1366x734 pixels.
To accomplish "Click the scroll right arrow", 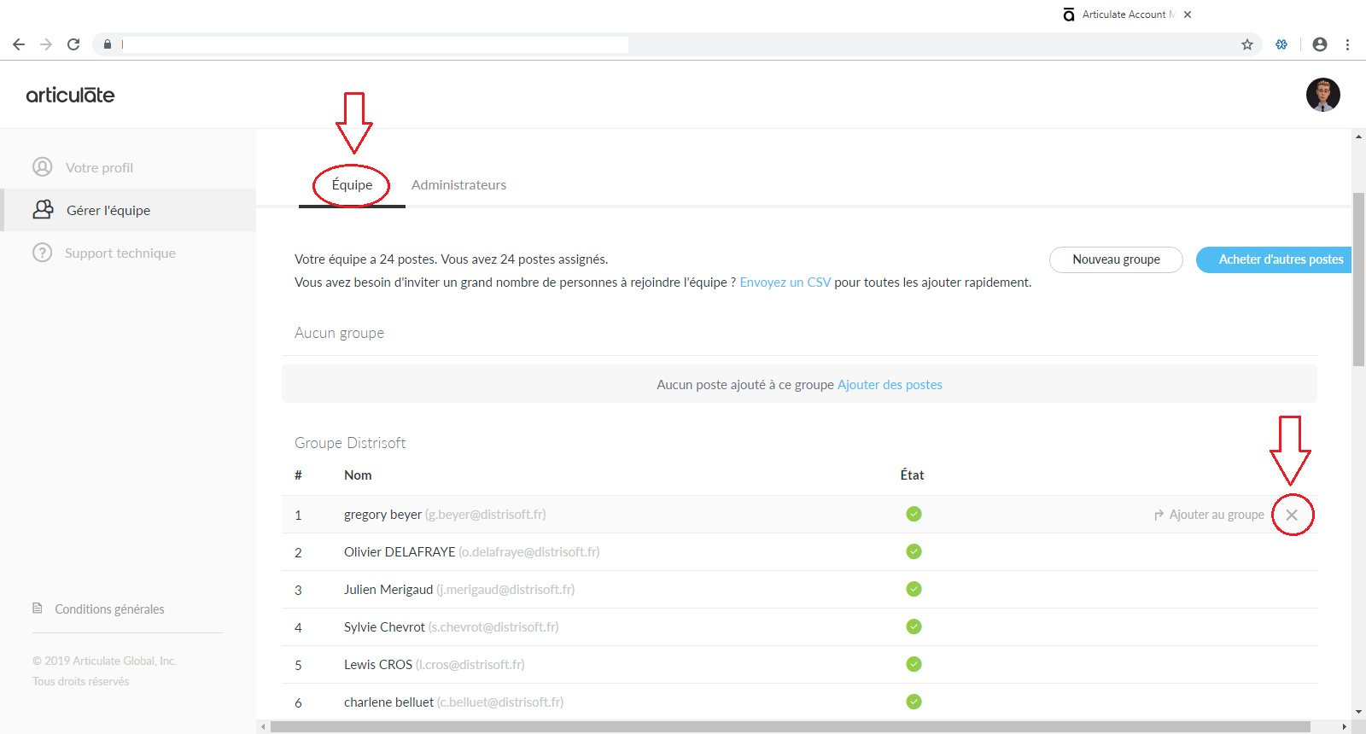I will tap(1345, 727).
